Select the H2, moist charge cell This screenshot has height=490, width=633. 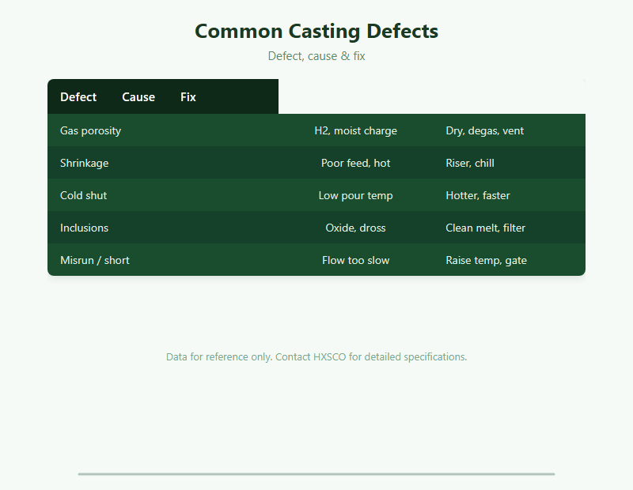pos(355,130)
